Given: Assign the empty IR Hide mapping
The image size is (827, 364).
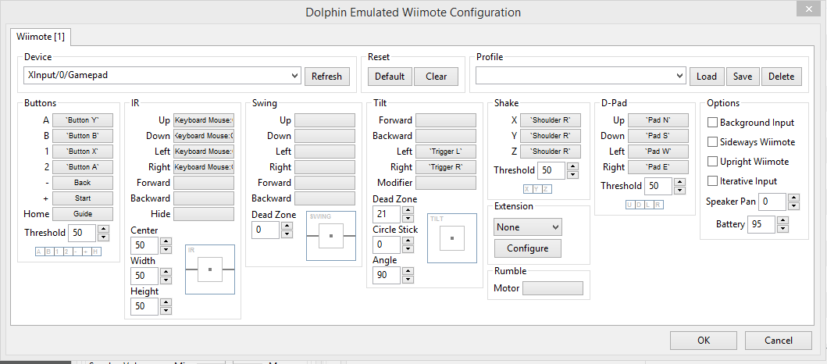Looking at the screenshot, I should tap(204, 214).
